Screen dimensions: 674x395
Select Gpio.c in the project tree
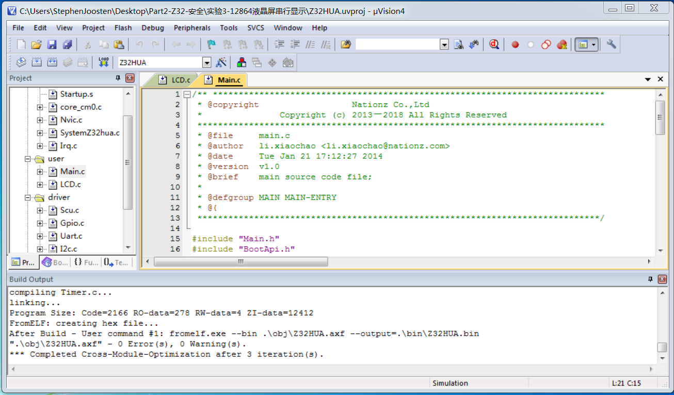(72, 223)
